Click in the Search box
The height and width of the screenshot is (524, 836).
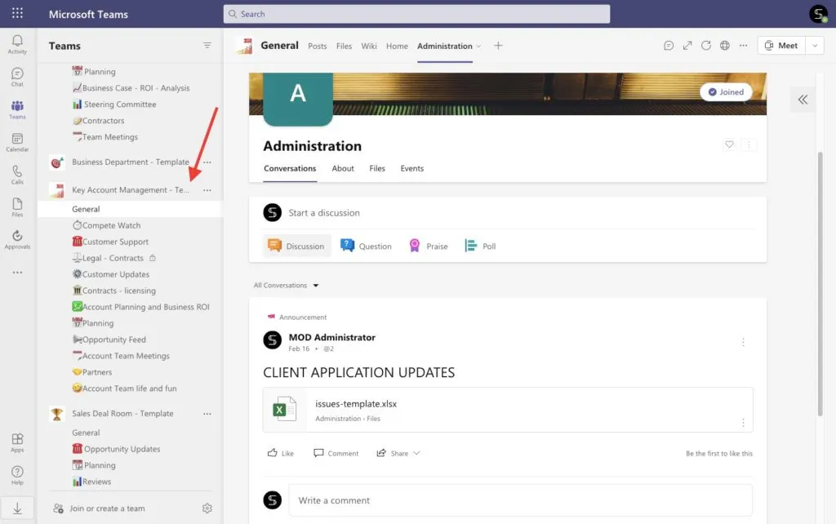[x=416, y=14]
